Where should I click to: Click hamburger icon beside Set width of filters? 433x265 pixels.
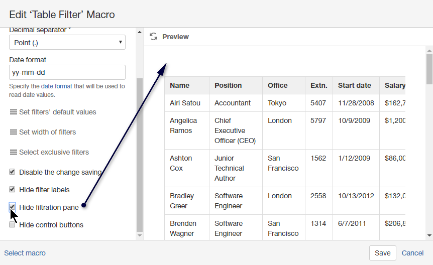(x=14, y=132)
